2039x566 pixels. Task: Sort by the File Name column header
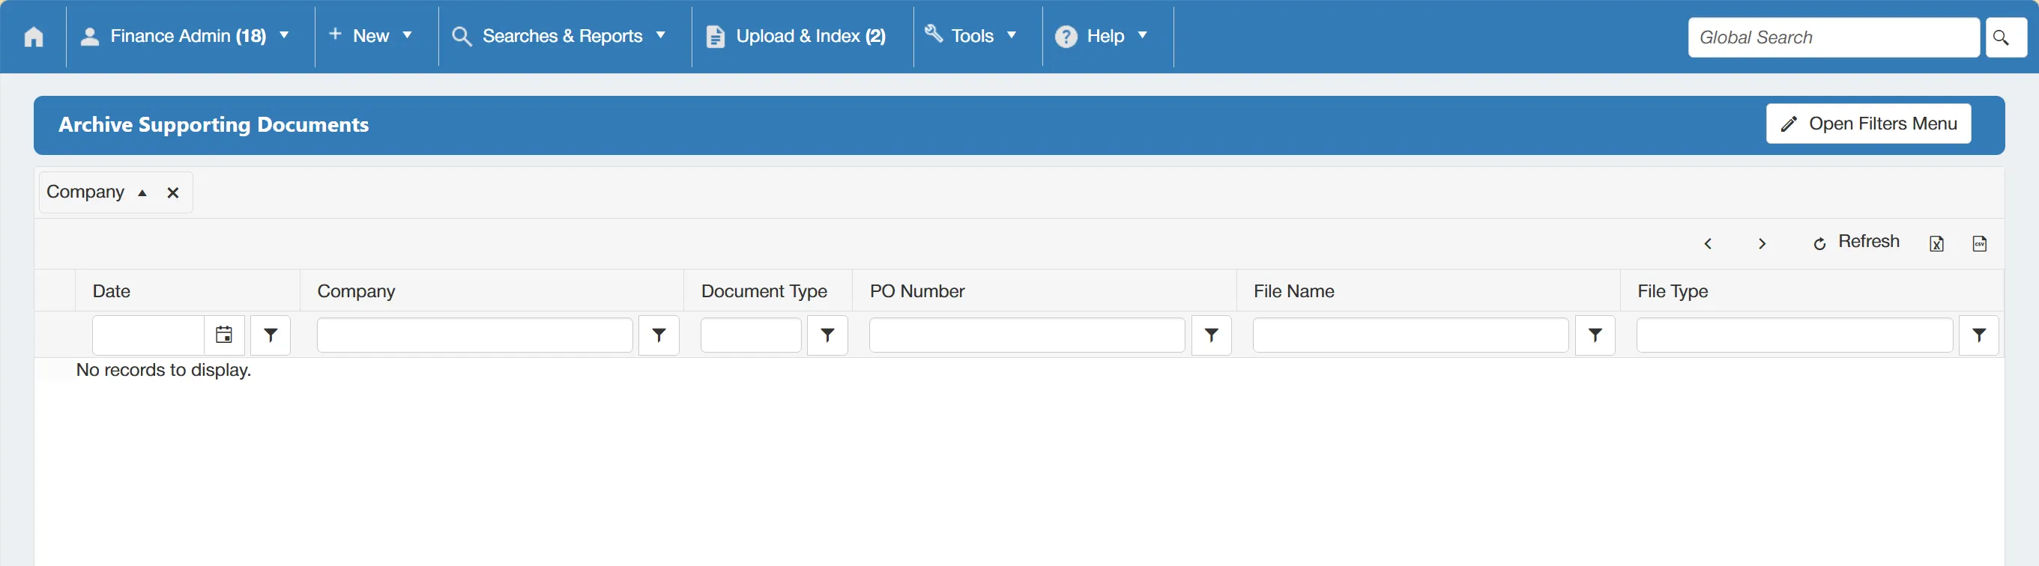1293,291
